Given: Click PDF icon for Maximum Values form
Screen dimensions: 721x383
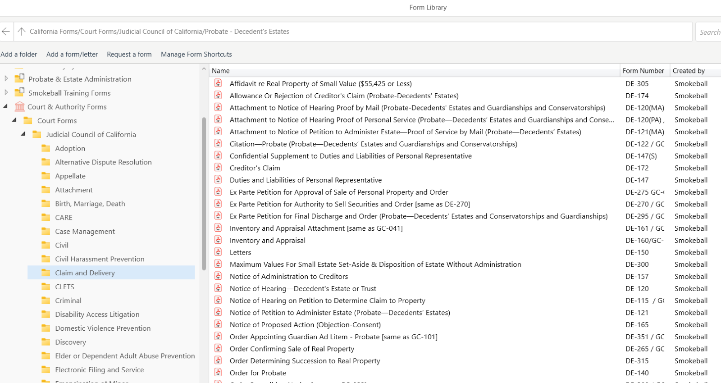Looking at the screenshot, I should (218, 264).
